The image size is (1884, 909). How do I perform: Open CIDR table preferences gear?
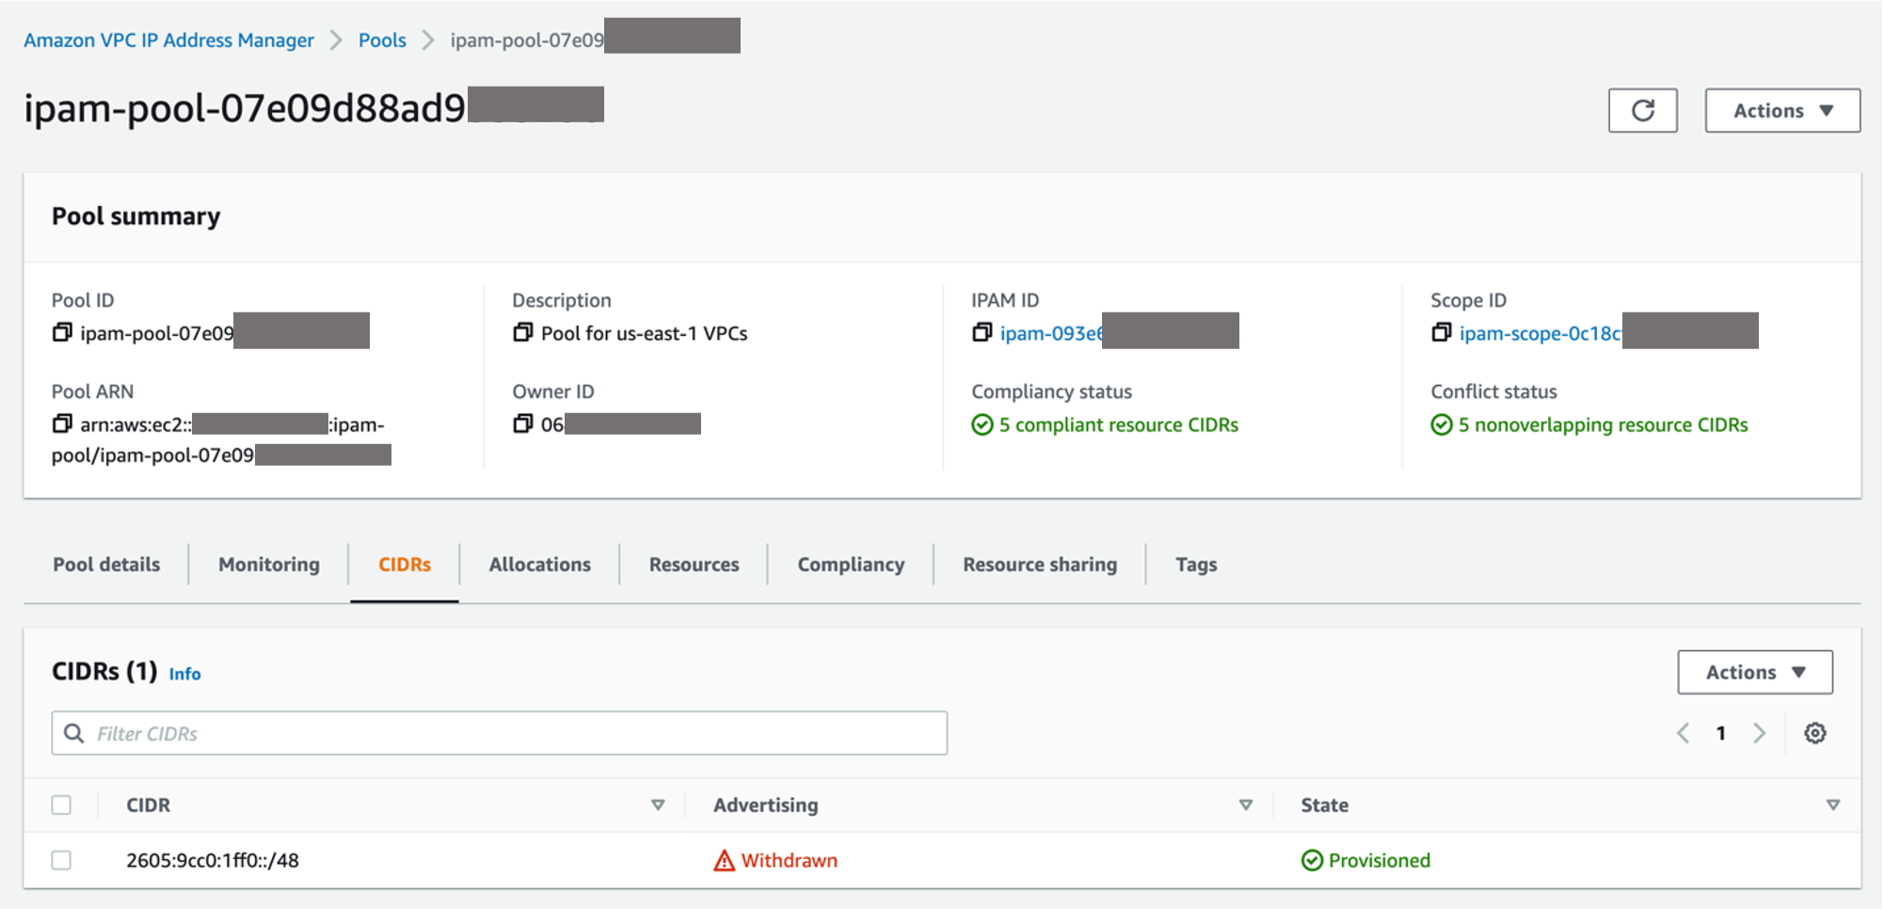tap(1814, 733)
